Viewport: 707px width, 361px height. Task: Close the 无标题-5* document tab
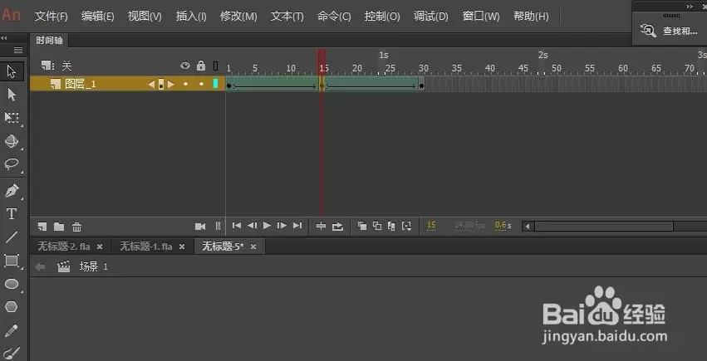(253, 246)
